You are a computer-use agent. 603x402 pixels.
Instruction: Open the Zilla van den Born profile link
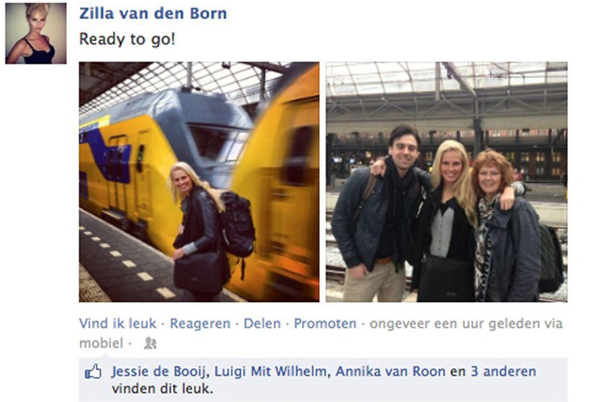[153, 14]
